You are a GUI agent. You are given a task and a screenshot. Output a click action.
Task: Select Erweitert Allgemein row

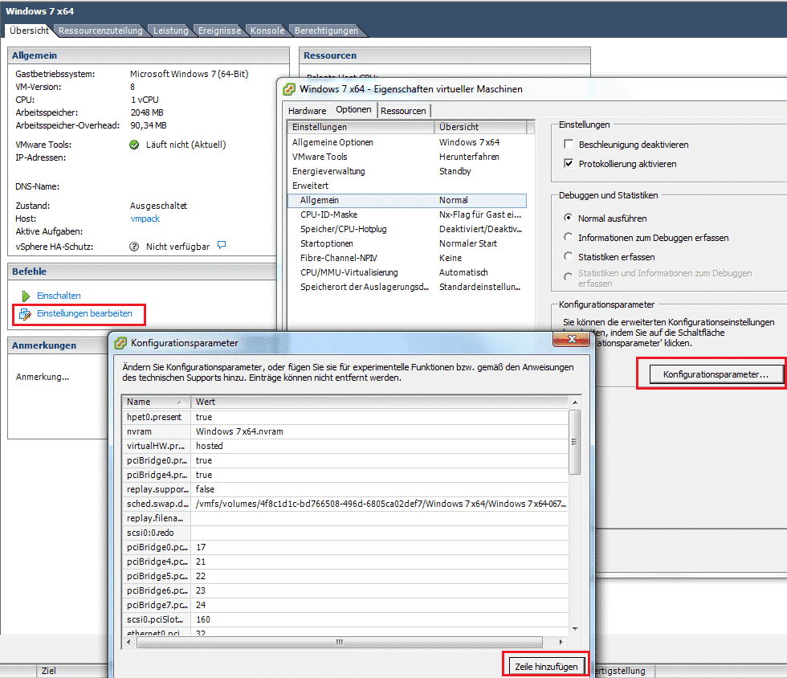407,200
